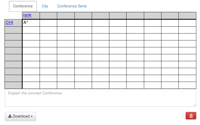Switch to the City tab
This screenshot has width=200, height=125.
click(45, 6)
